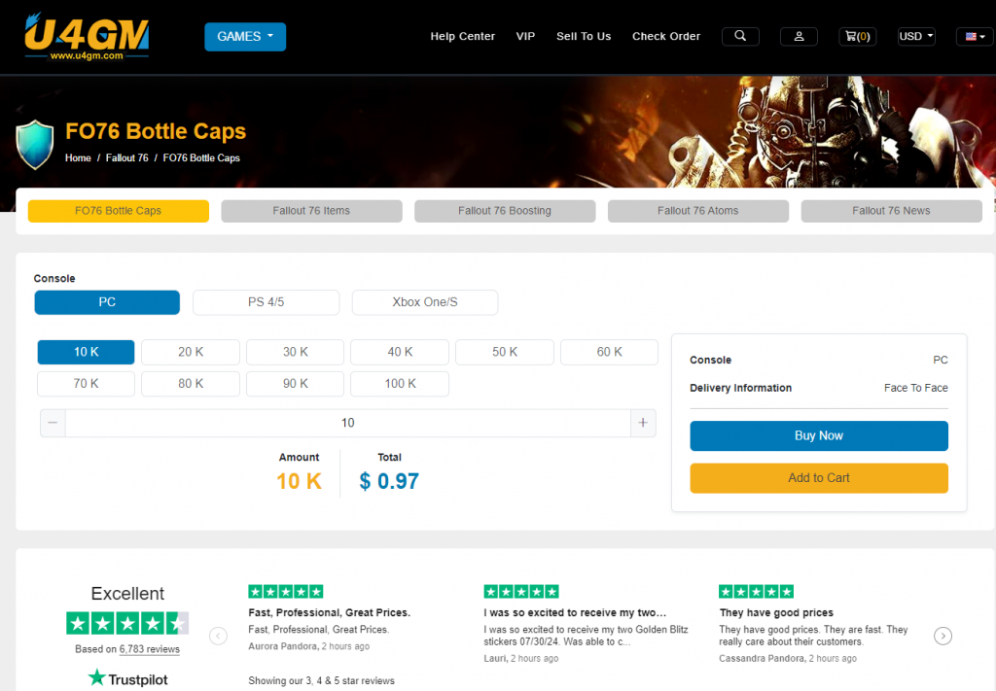This screenshot has height=691, width=996.
Task: Switch to the Fallout 76 Atoms tab
Action: click(x=697, y=211)
